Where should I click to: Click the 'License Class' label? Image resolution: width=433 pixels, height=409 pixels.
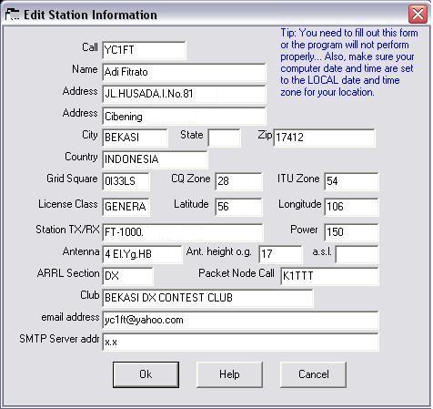click(x=68, y=204)
